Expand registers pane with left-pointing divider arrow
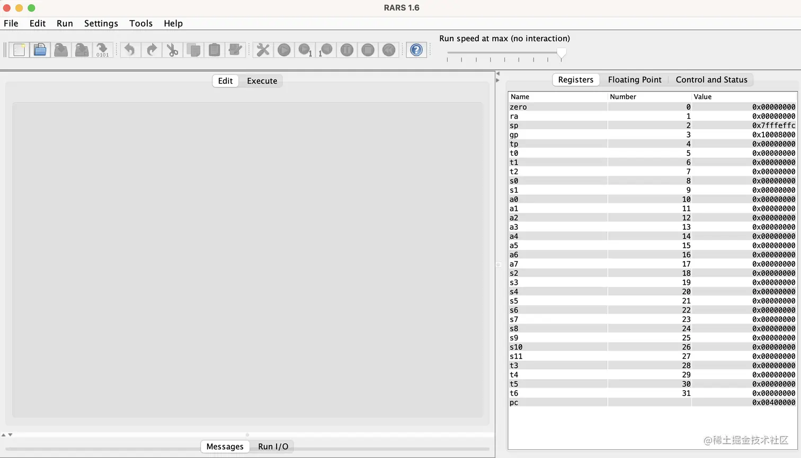 tap(497, 74)
